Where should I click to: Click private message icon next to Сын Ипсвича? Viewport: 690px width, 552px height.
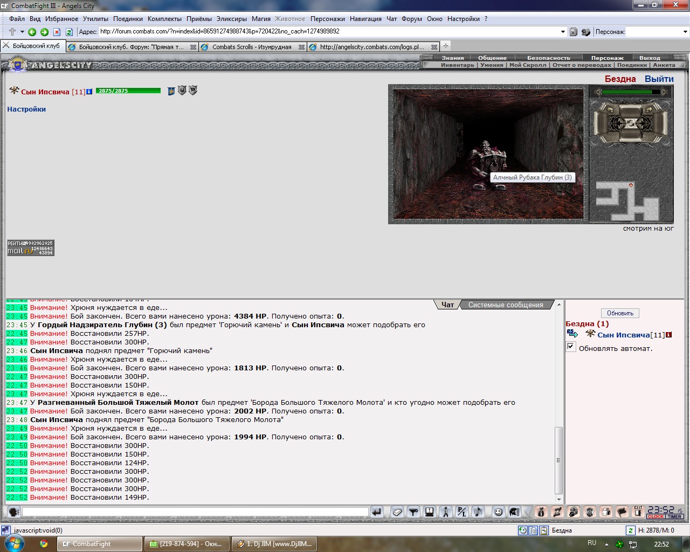click(572, 334)
